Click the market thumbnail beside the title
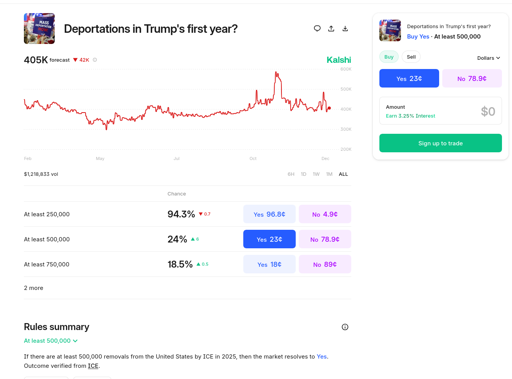512x379 pixels. [39, 29]
